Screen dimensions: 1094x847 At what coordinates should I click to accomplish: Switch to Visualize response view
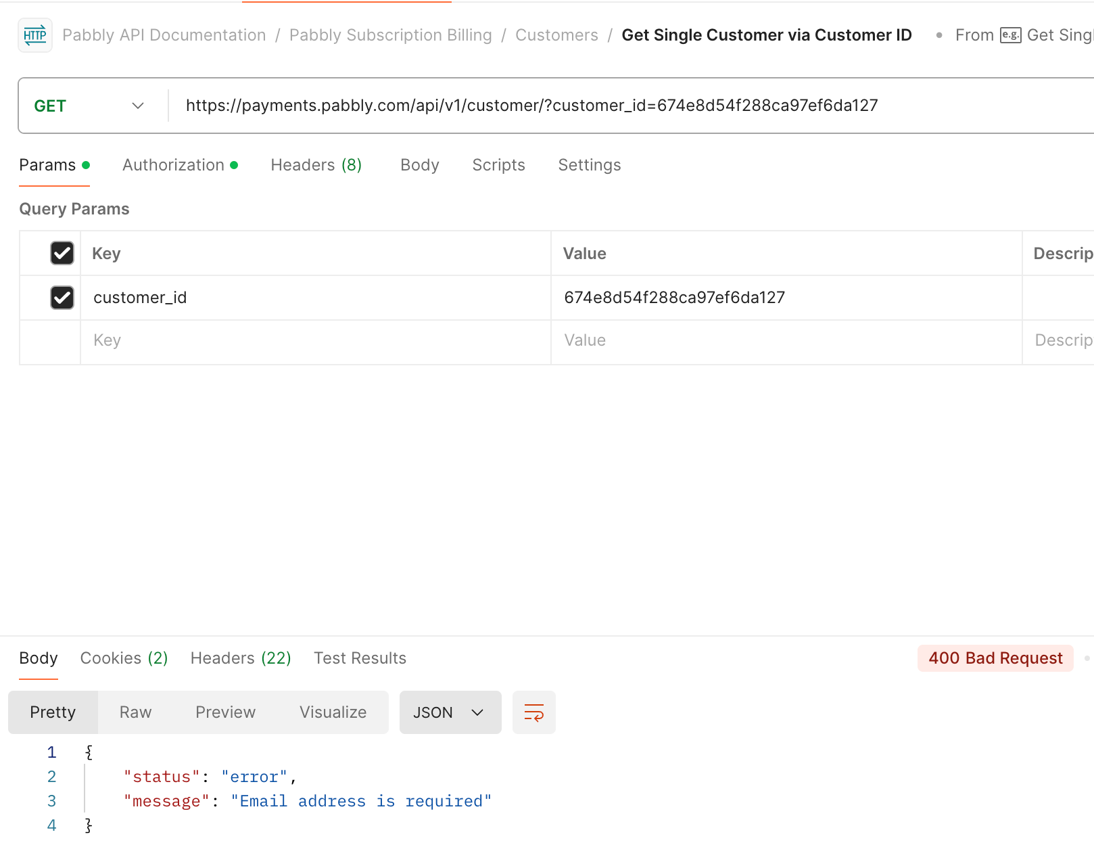point(333,712)
